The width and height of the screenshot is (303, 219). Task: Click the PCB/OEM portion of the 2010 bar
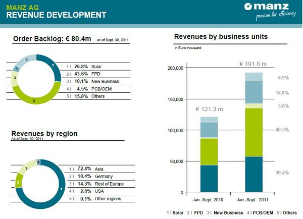(x=209, y=130)
